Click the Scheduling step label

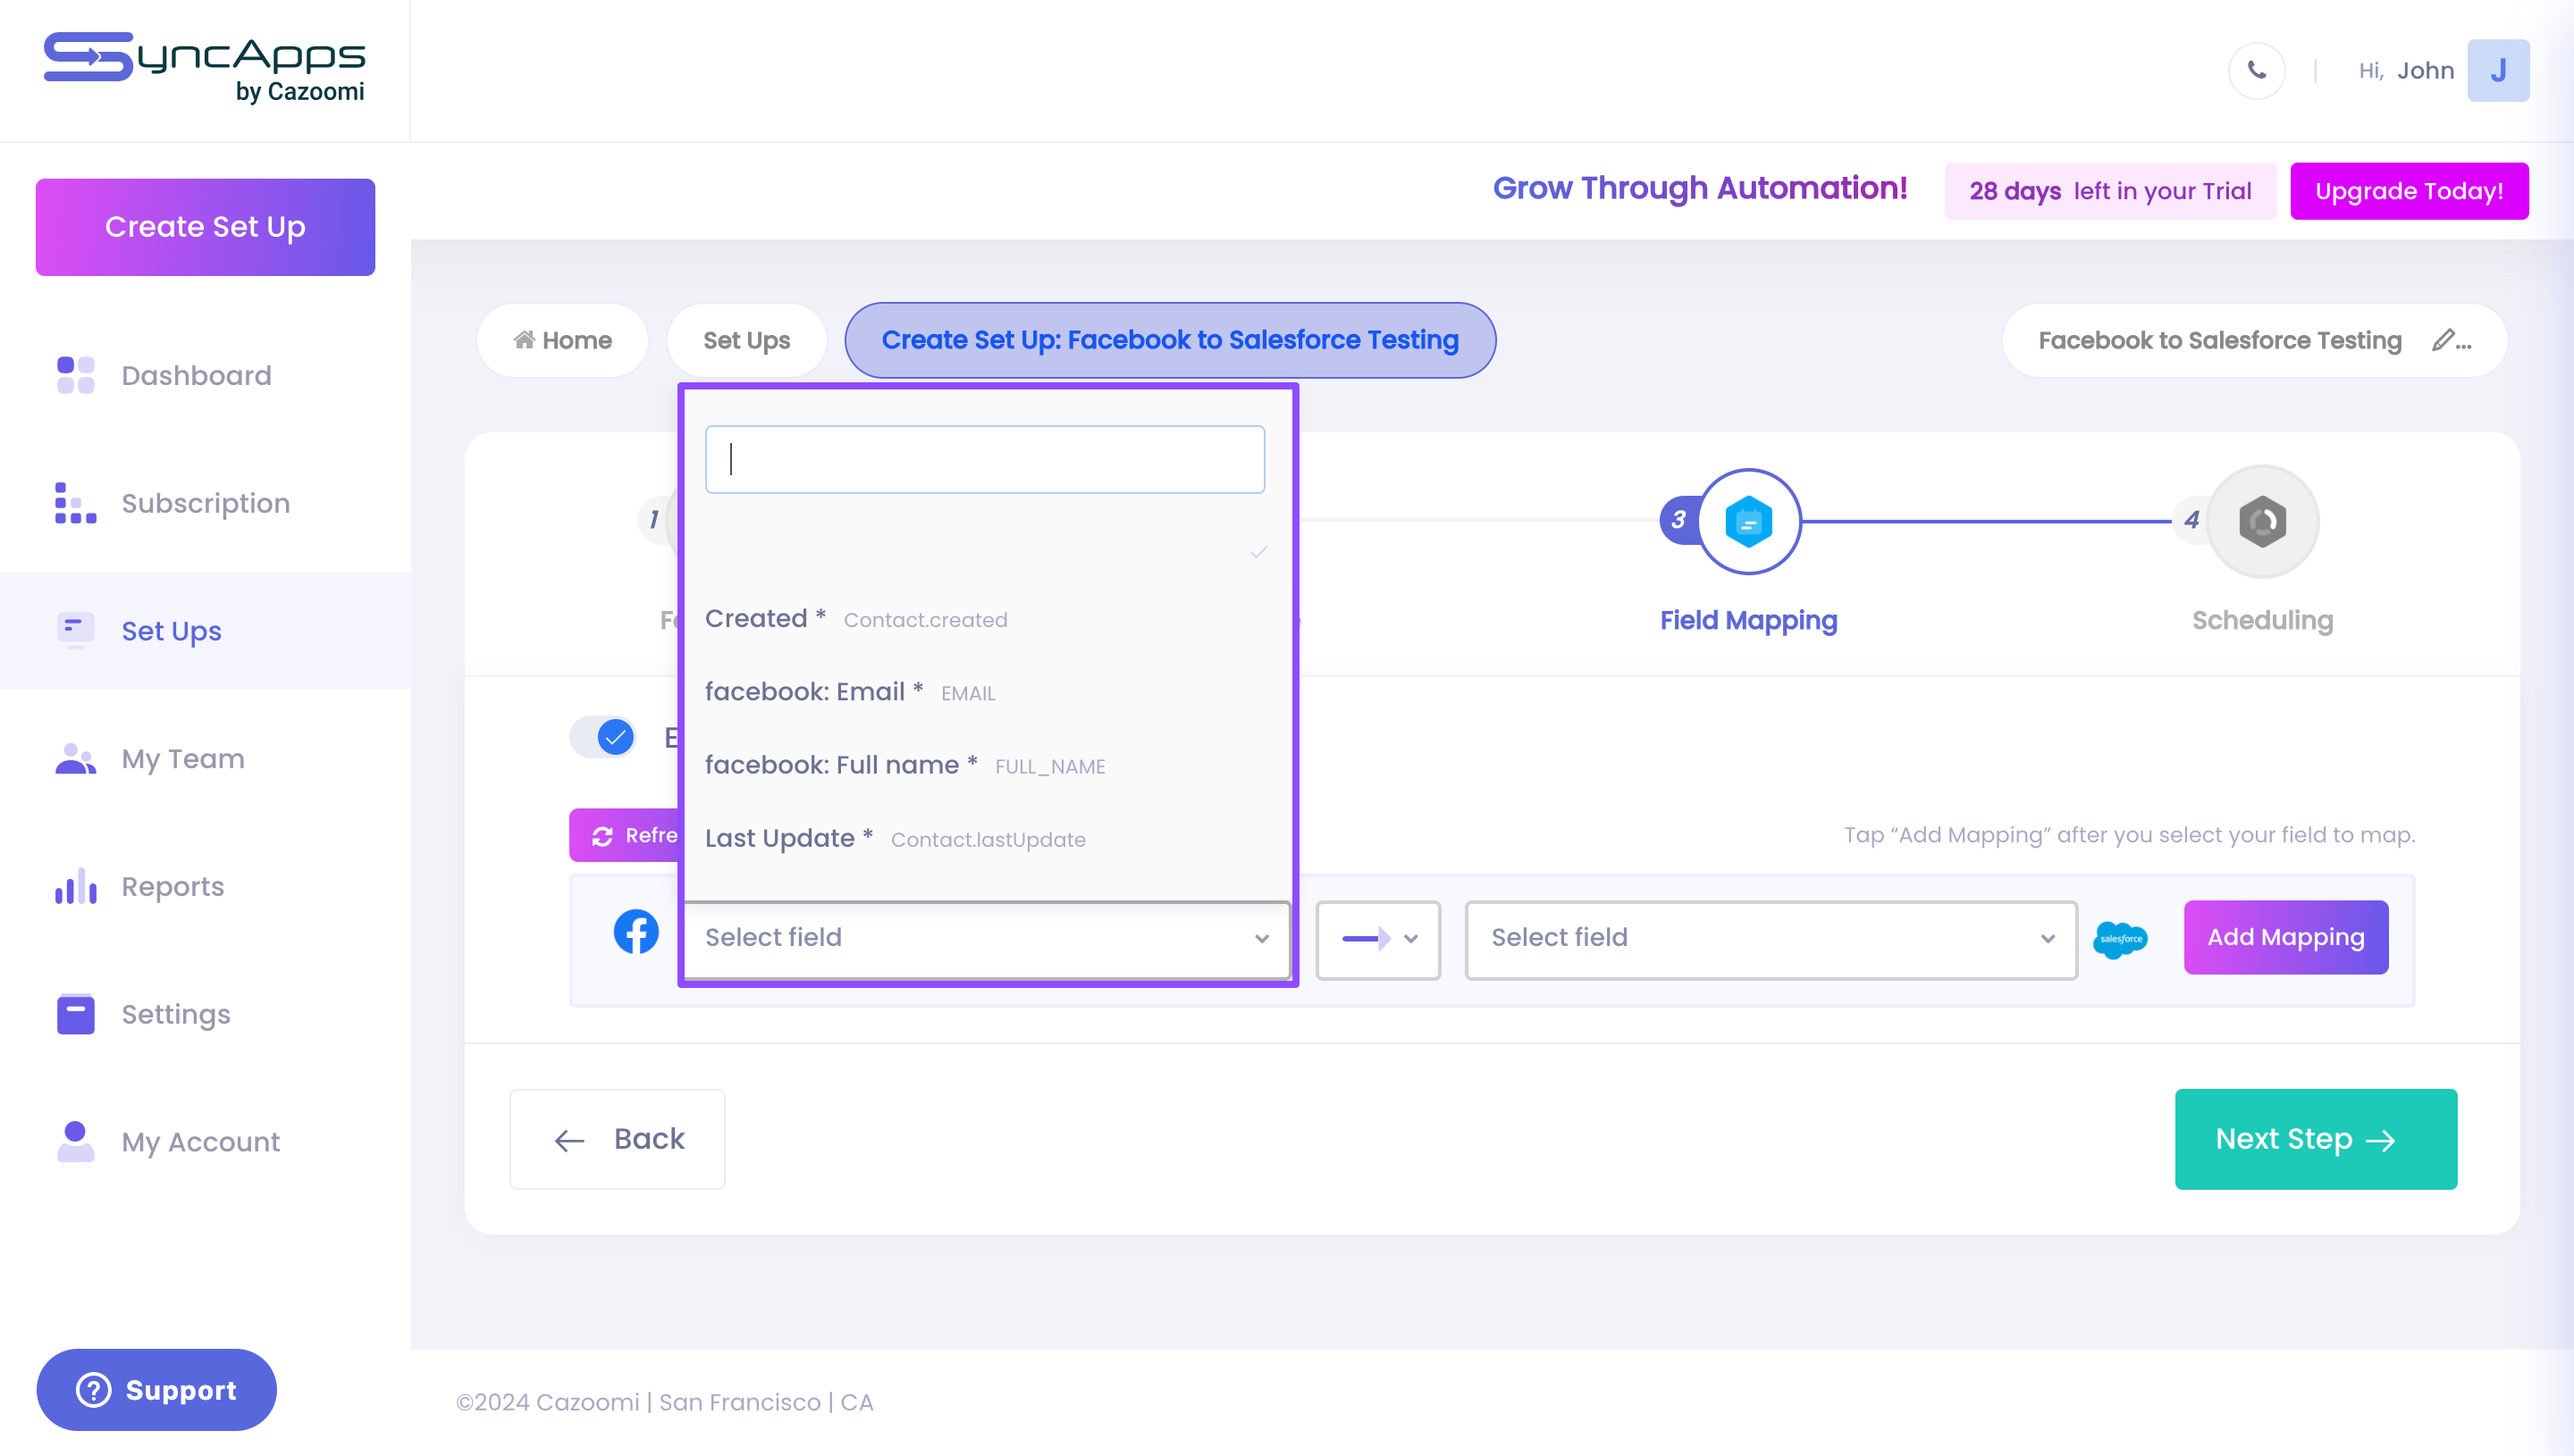click(2262, 620)
